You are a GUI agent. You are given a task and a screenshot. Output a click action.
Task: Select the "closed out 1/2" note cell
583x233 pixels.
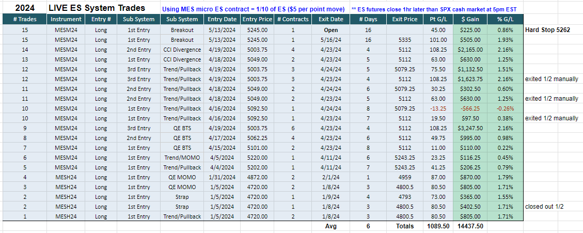(543, 207)
